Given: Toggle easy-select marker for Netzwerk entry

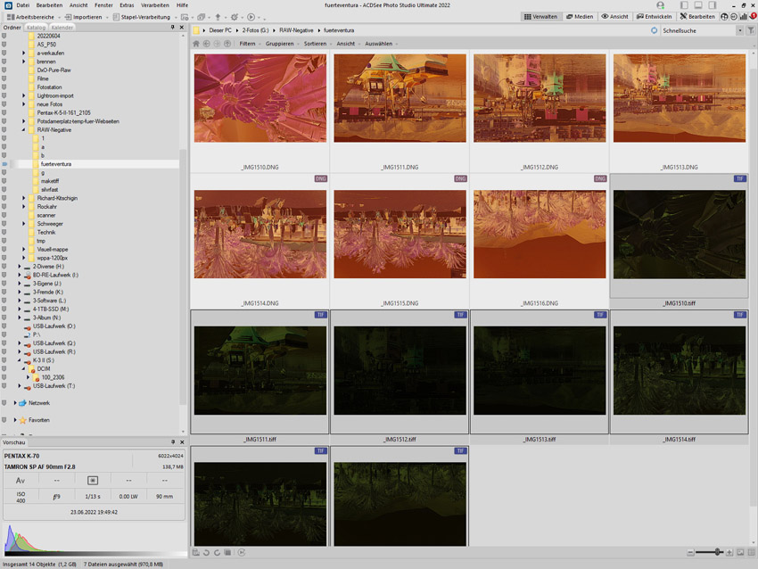Looking at the screenshot, I should point(4,403).
